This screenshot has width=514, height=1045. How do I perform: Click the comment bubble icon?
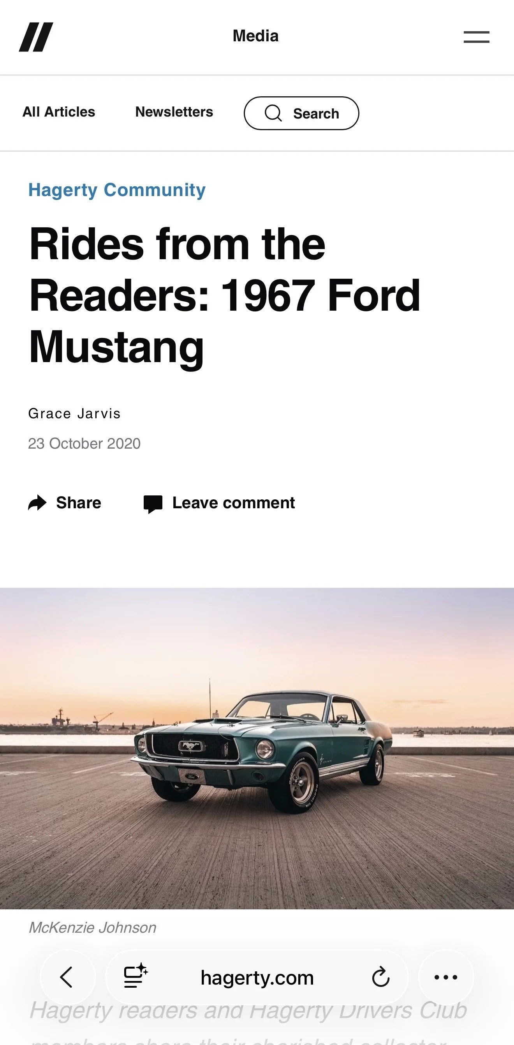click(x=153, y=504)
